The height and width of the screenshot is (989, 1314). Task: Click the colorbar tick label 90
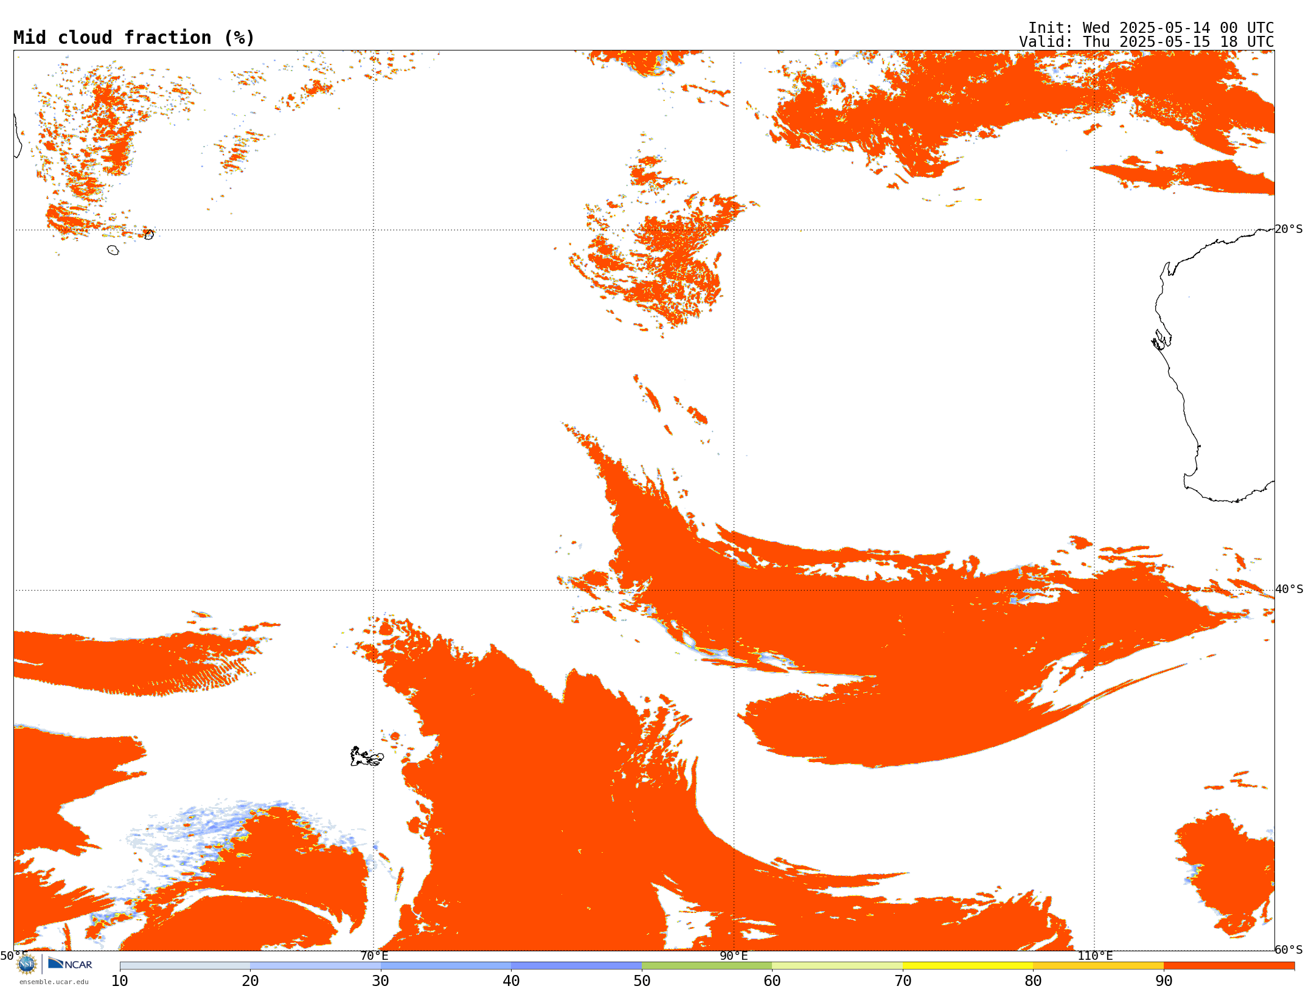click(x=1164, y=981)
